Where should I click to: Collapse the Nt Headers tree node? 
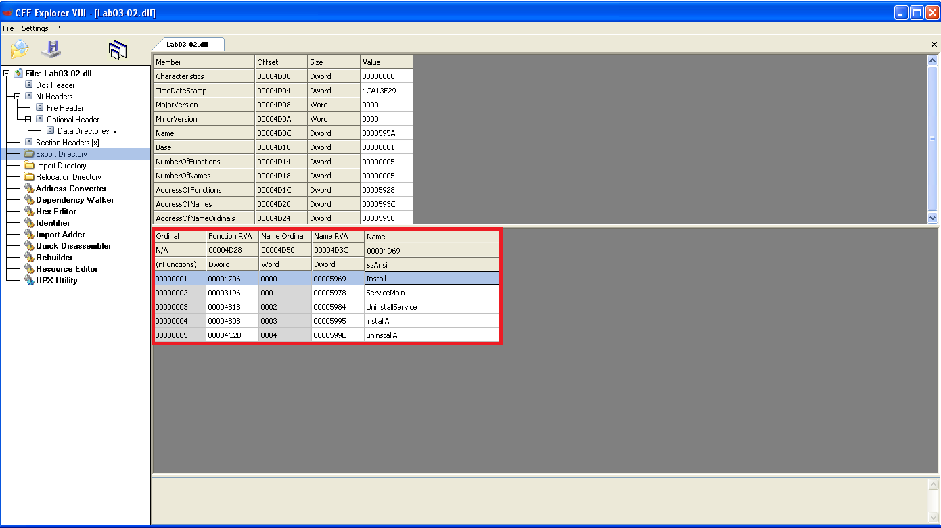point(18,97)
